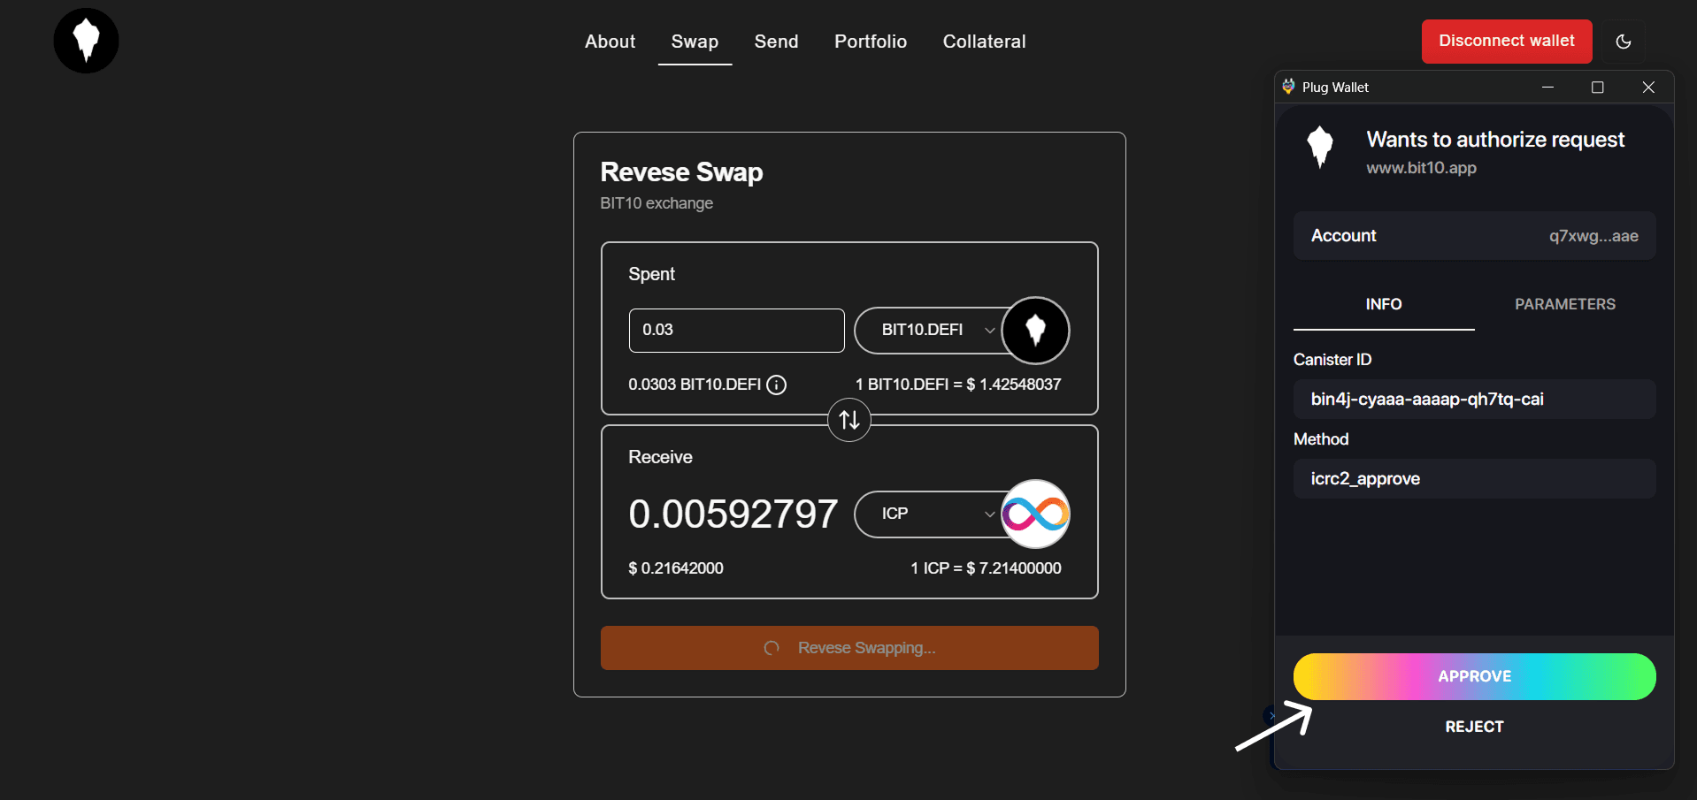Close the Plug Wallet window
1697x800 pixels.
1647,87
